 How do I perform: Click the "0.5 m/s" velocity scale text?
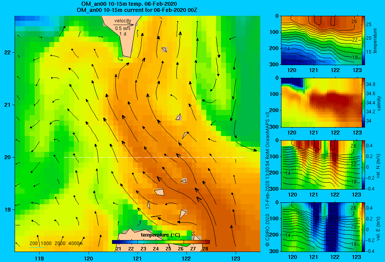[123, 29]
